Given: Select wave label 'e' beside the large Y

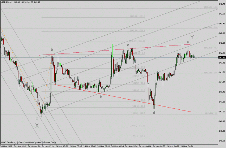Looking at the screenshot, I should (x=188, y=42).
